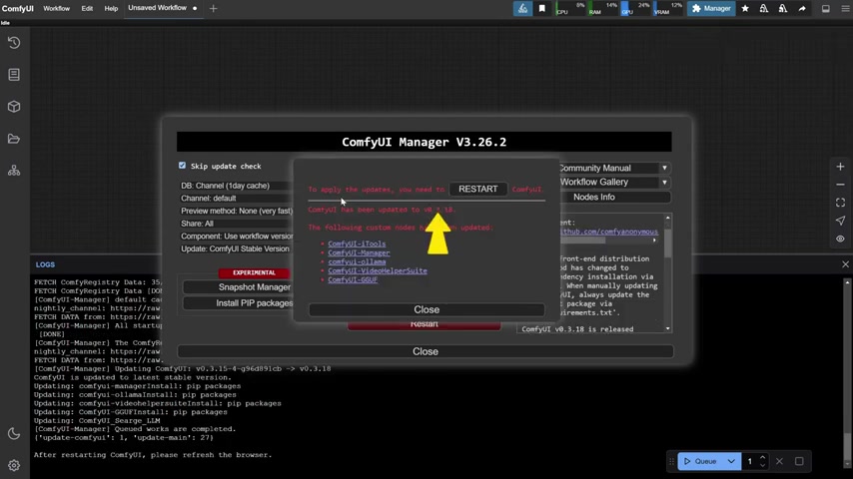Open ComfyUI-Manager link in updated list

(x=359, y=252)
